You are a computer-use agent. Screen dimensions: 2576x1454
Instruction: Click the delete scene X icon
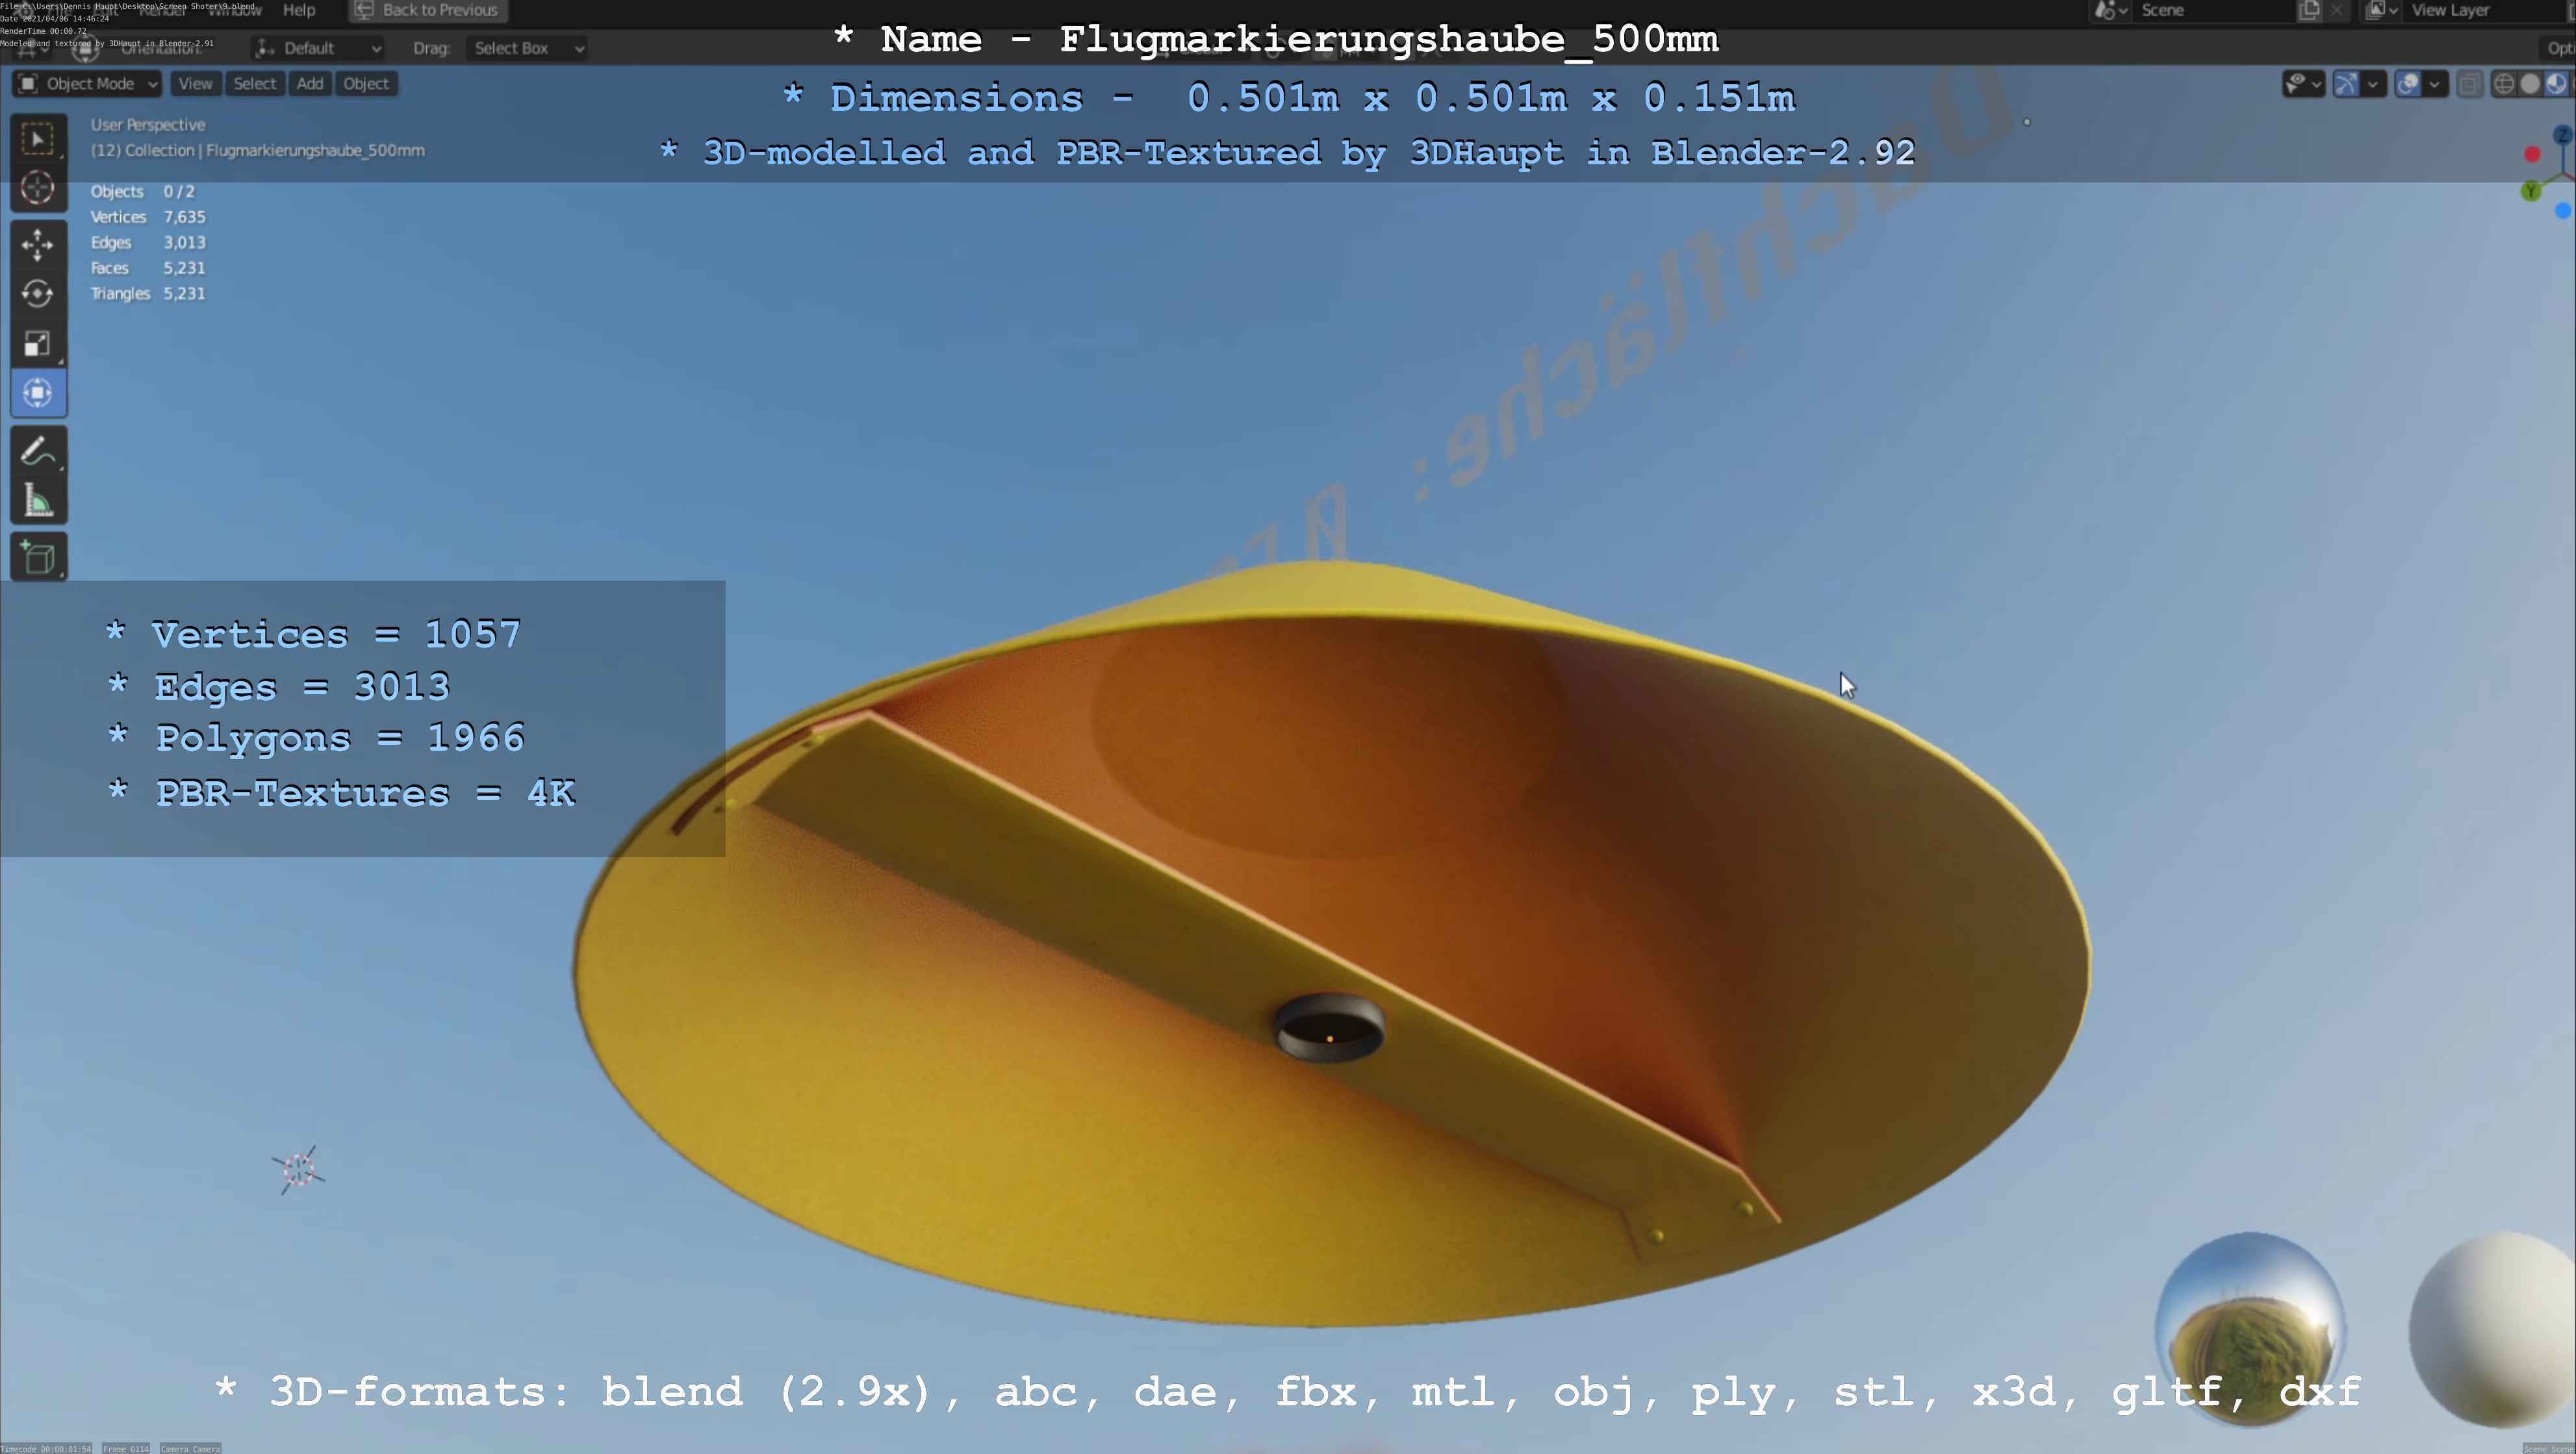(x=2336, y=10)
